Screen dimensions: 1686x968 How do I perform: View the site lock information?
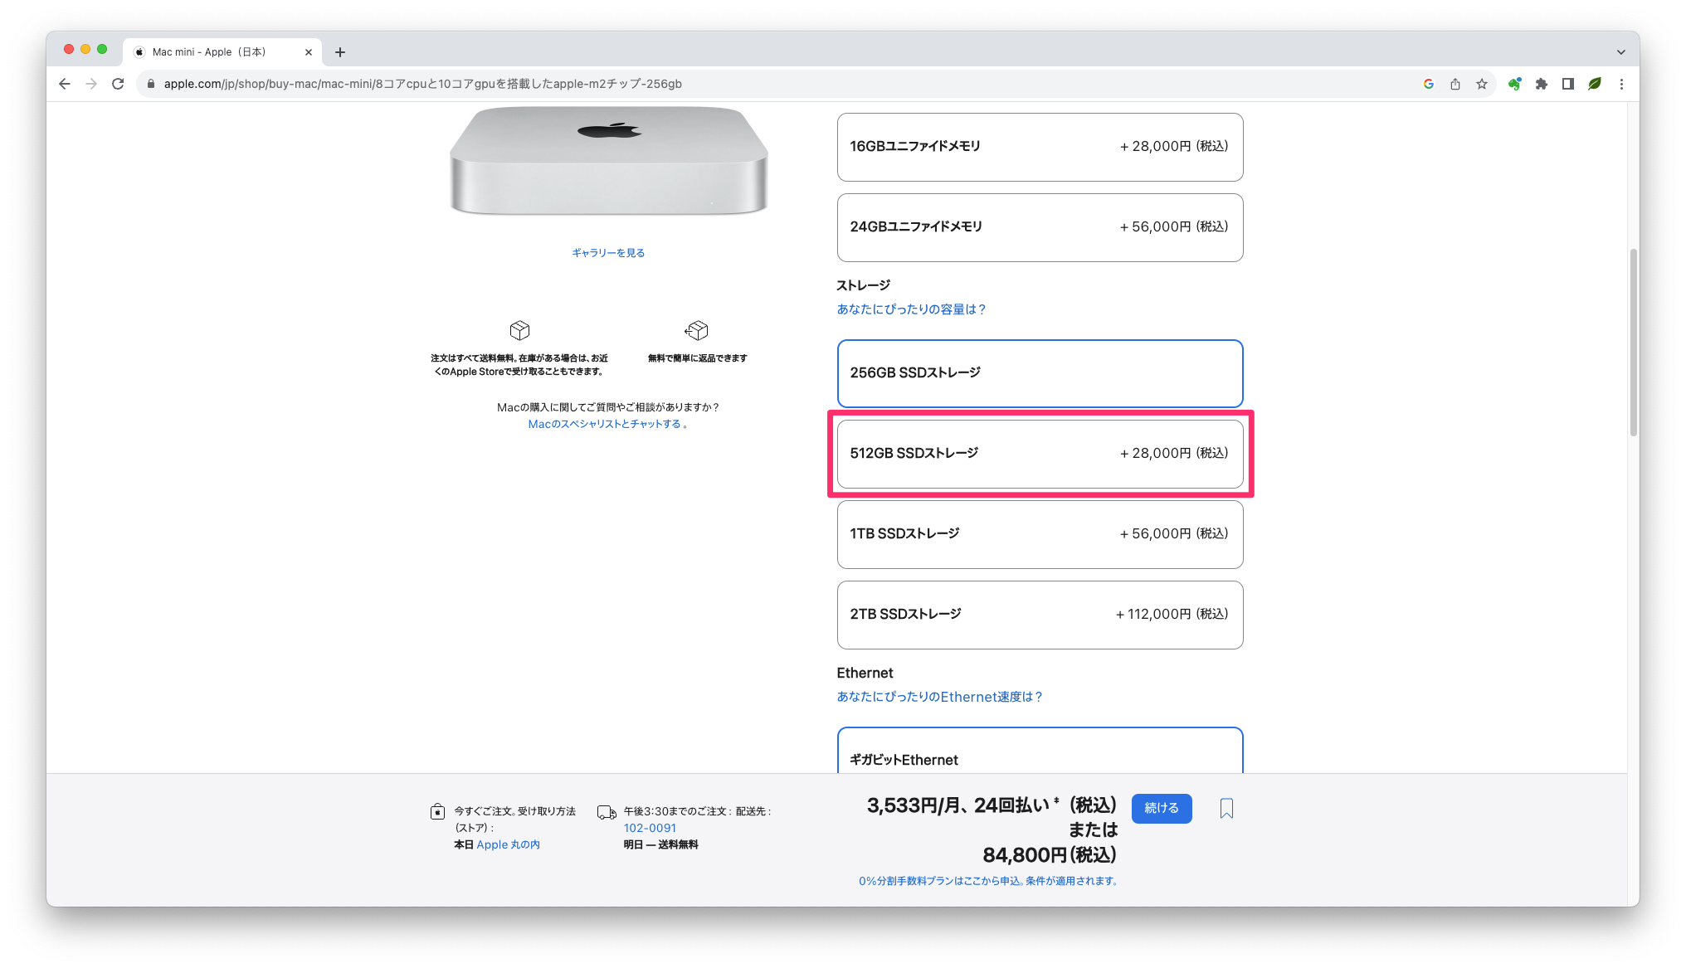click(x=150, y=84)
